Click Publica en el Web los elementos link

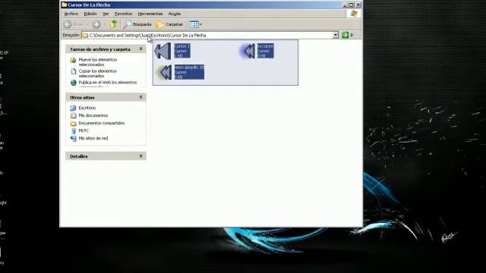click(x=108, y=83)
